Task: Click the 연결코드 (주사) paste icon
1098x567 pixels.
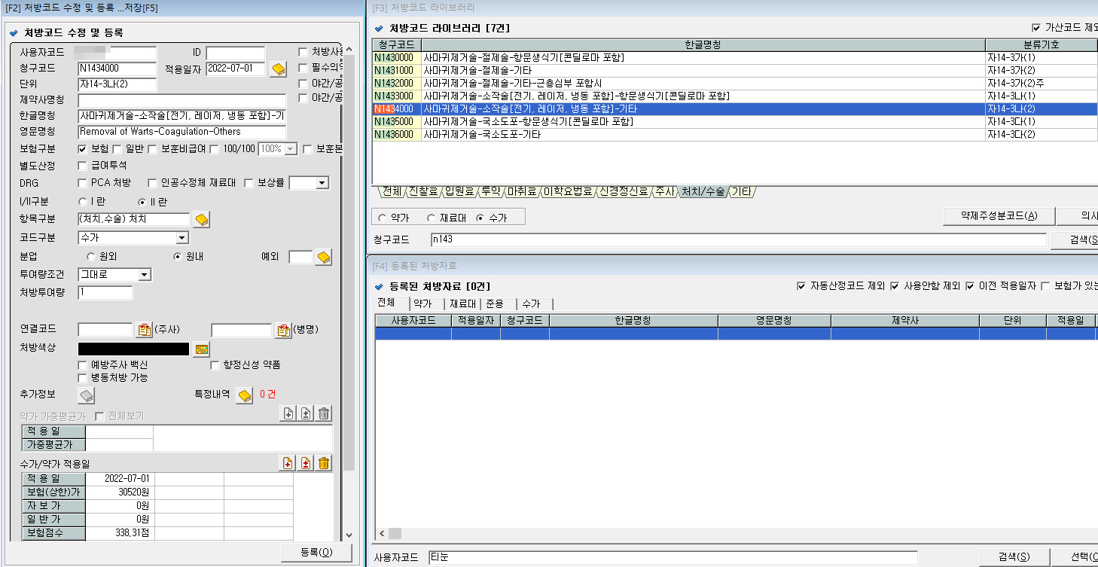Action: coord(144,330)
